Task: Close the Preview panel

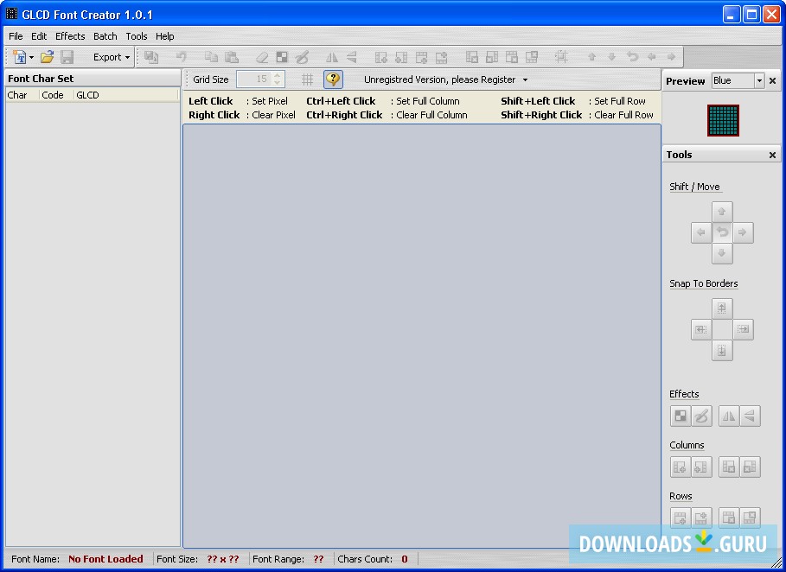Action: (x=772, y=80)
